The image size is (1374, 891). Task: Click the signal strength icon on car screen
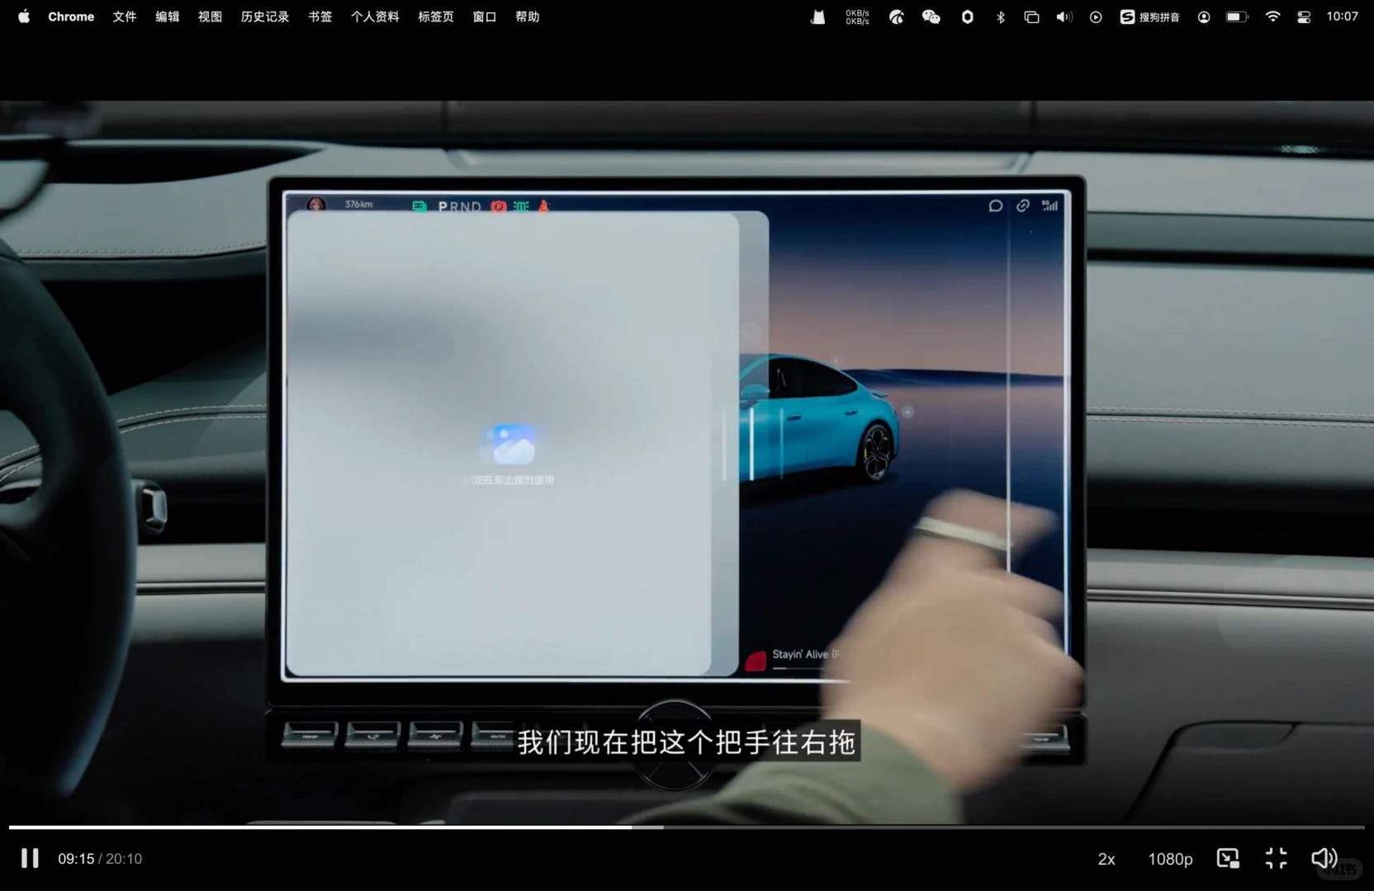[1049, 205]
